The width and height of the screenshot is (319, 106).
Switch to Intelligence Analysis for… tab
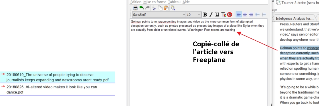click(x=294, y=18)
